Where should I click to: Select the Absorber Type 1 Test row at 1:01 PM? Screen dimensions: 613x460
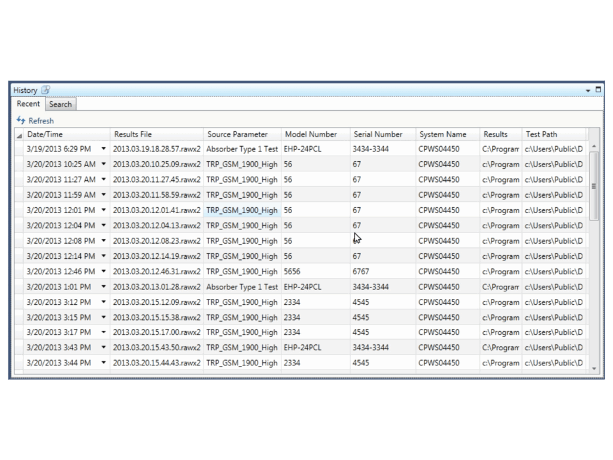[x=241, y=287]
